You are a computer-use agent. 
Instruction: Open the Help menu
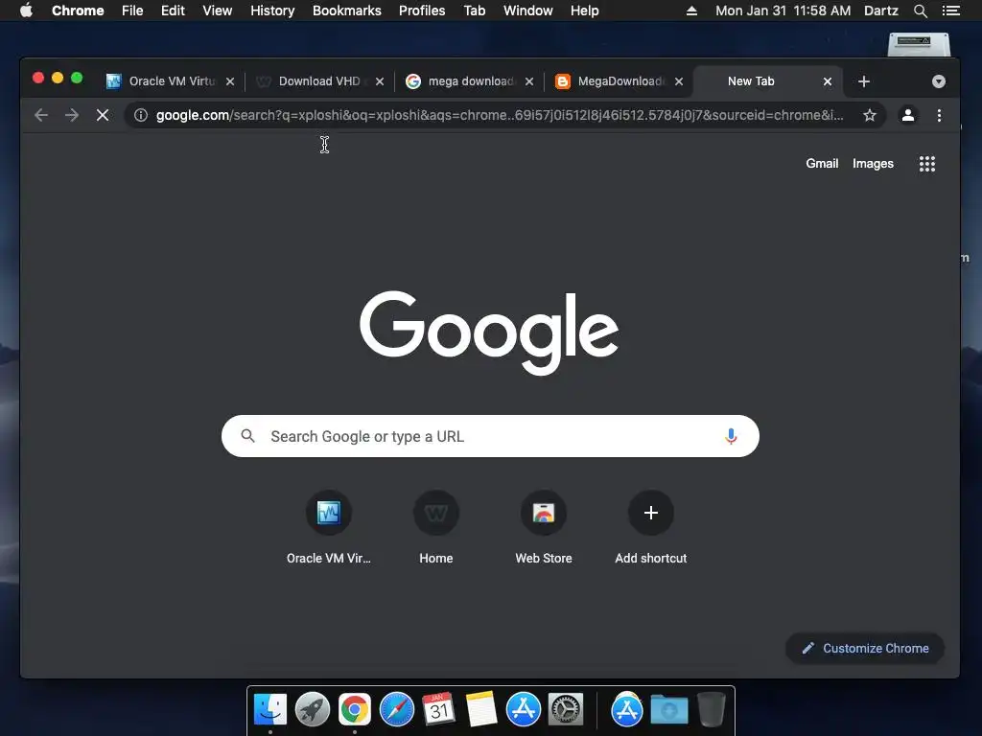(x=584, y=11)
